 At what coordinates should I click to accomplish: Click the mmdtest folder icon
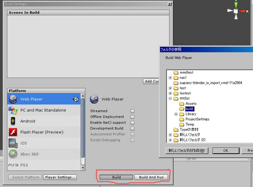point(176,72)
